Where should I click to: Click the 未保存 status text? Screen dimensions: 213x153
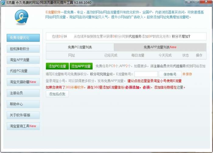[x=187, y=74]
